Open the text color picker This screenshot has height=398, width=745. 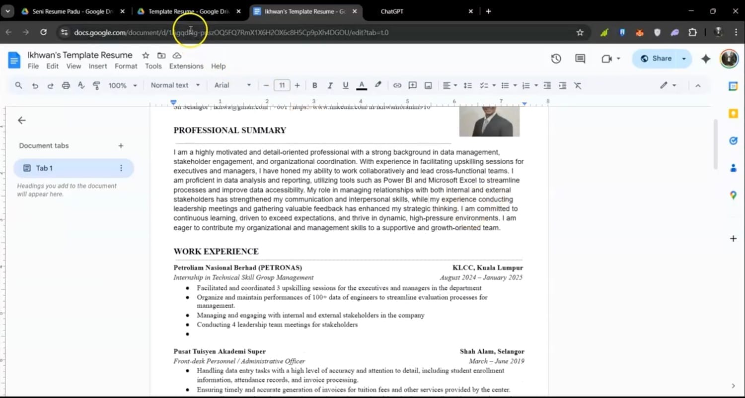[x=362, y=85]
